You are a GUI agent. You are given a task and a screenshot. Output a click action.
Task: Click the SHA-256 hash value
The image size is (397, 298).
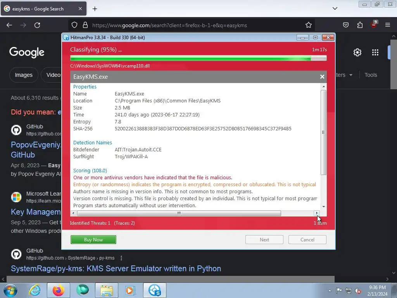click(x=203, y=129)
